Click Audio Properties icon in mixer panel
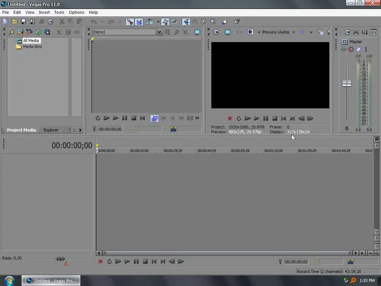The height and width of the screenshot is (286, 381). (347, 32)
